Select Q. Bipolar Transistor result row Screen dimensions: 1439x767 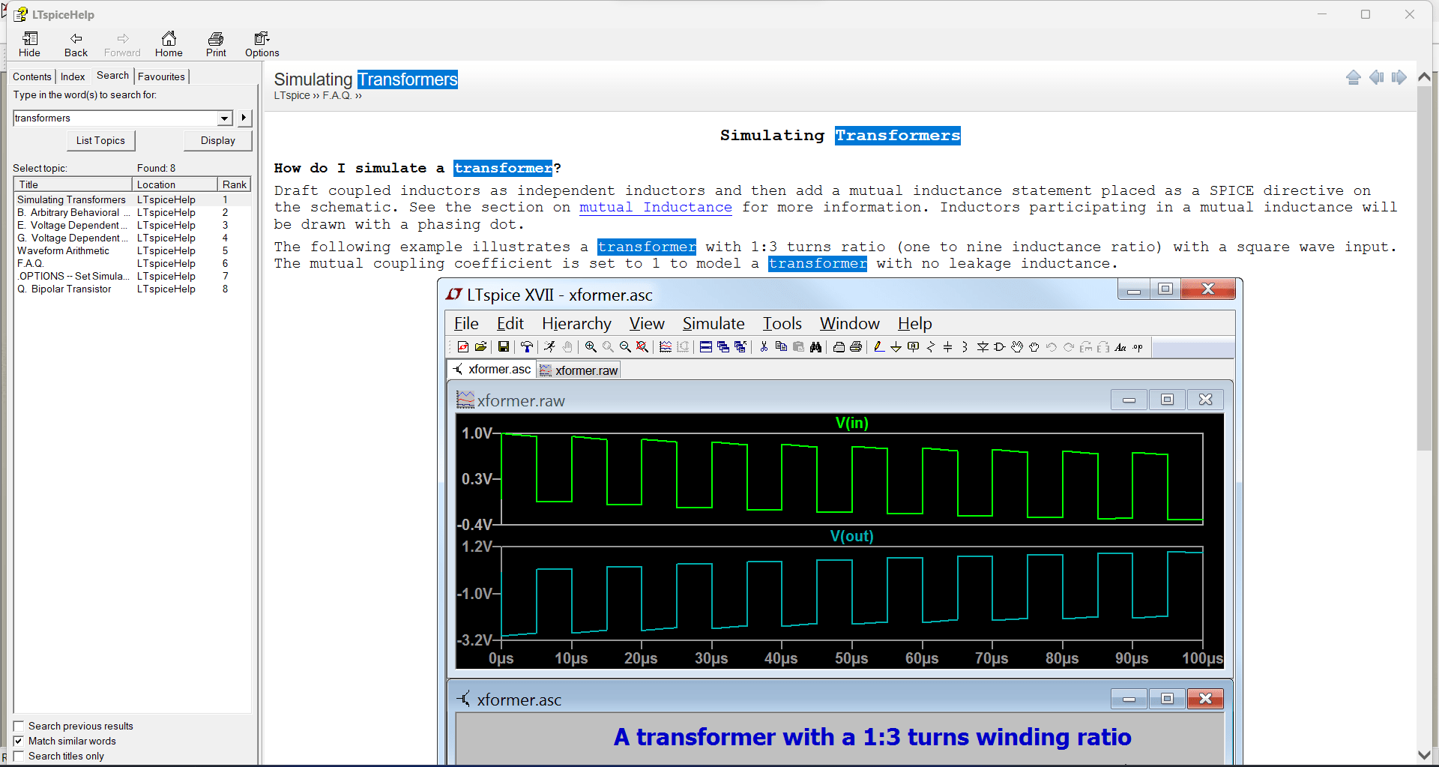133,289
